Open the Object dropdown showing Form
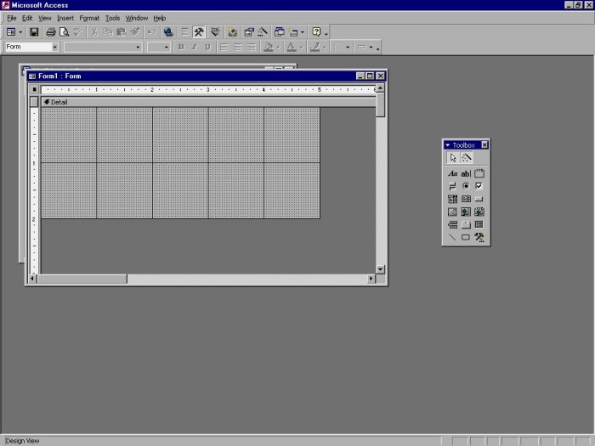This screenshot has width=595, height=446. point(54,48)
